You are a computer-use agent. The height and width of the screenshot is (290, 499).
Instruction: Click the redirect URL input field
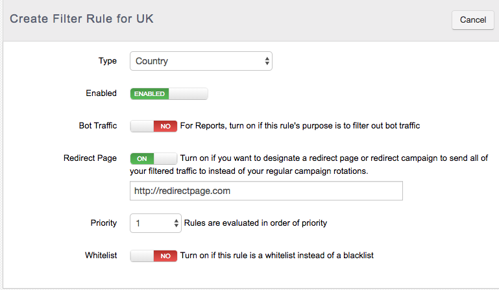(x=266, y=191)
